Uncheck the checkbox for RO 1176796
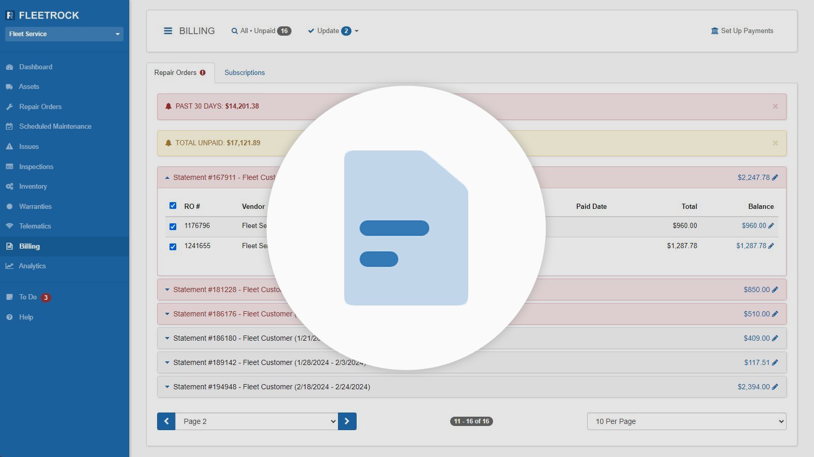 click(173, 226)
